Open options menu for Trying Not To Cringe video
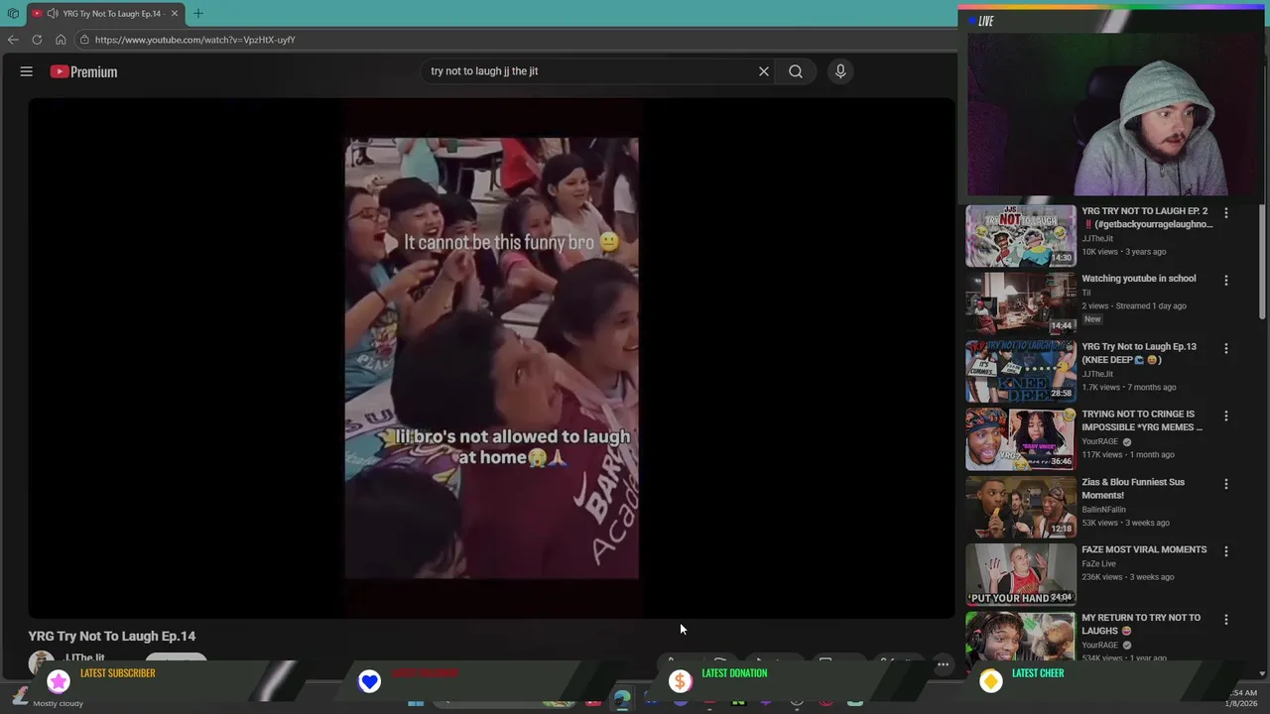Screen dimensions: 1270x714 coord(1226,416)
